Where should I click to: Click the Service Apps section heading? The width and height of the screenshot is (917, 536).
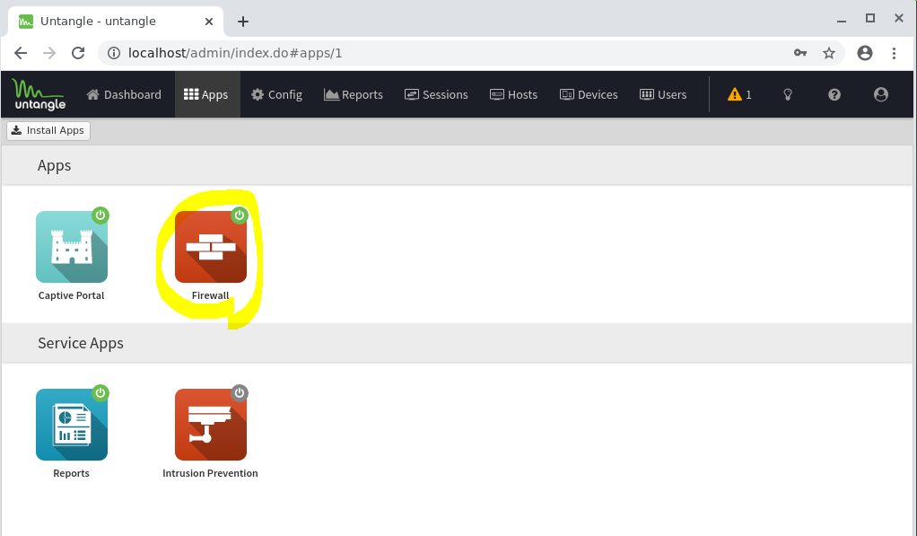click(x=81, y=343)
